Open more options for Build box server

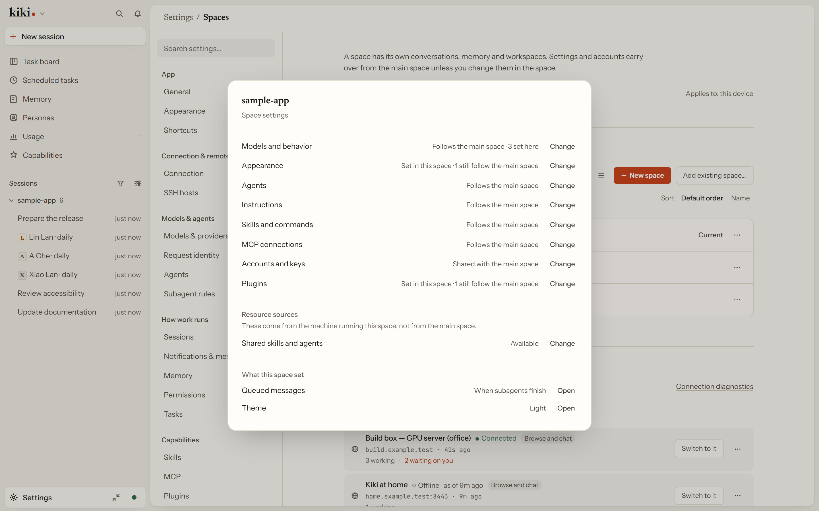[x=738, y=449]
